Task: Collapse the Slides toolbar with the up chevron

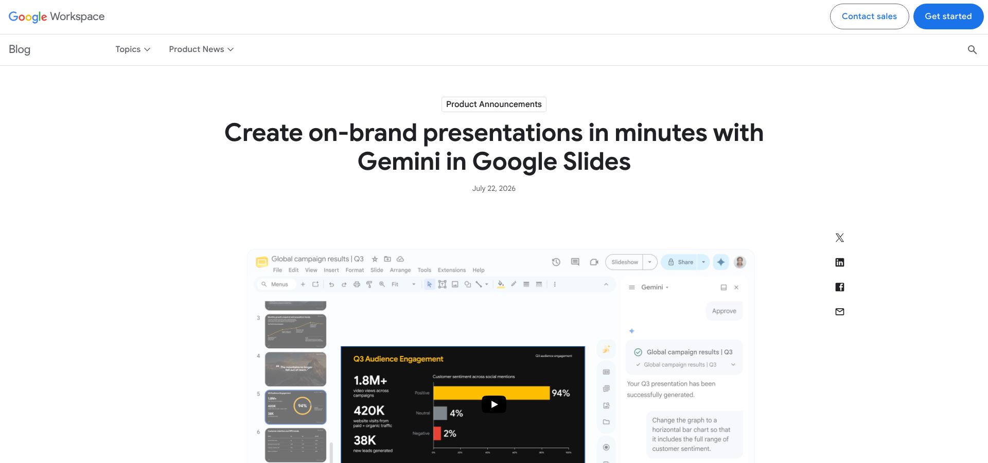Action: 606,284
